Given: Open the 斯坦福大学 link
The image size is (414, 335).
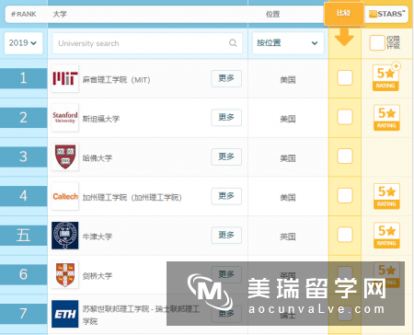Looking at the screenshot, I should click(101, 119).
